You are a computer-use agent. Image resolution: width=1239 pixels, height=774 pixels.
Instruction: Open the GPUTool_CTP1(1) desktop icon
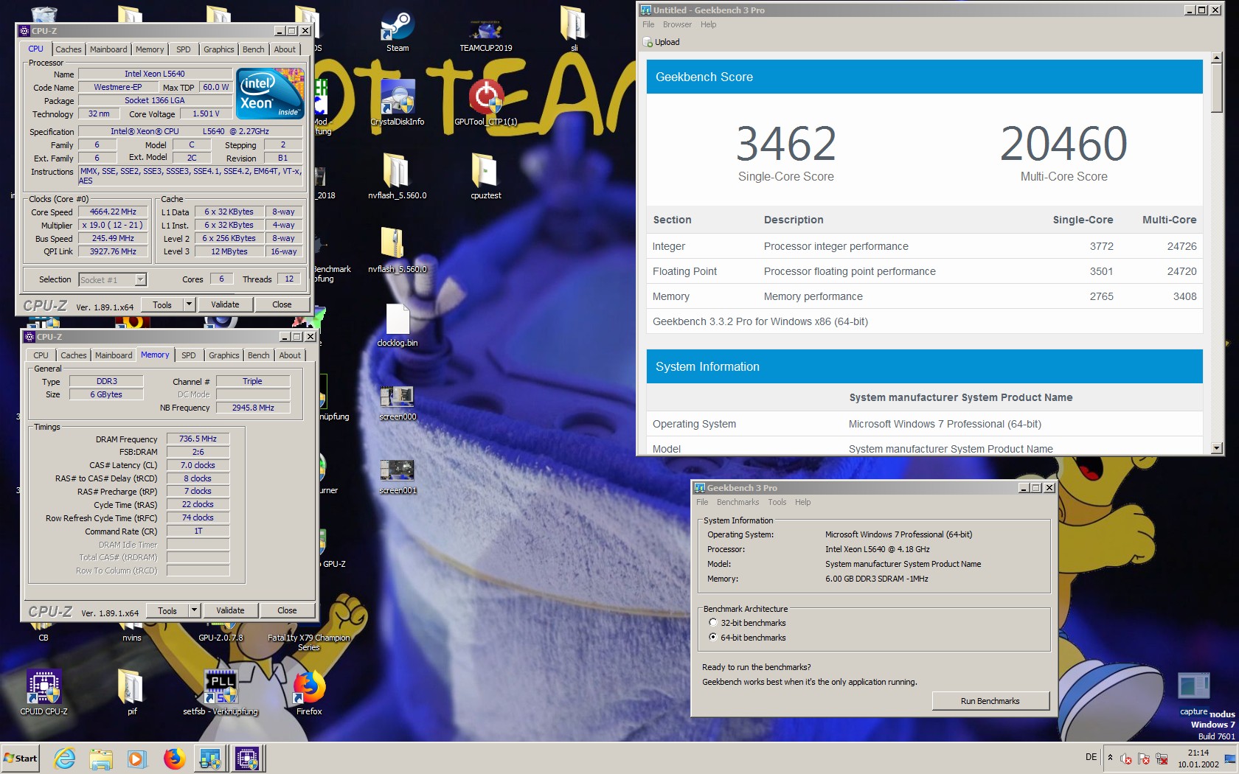486,103
